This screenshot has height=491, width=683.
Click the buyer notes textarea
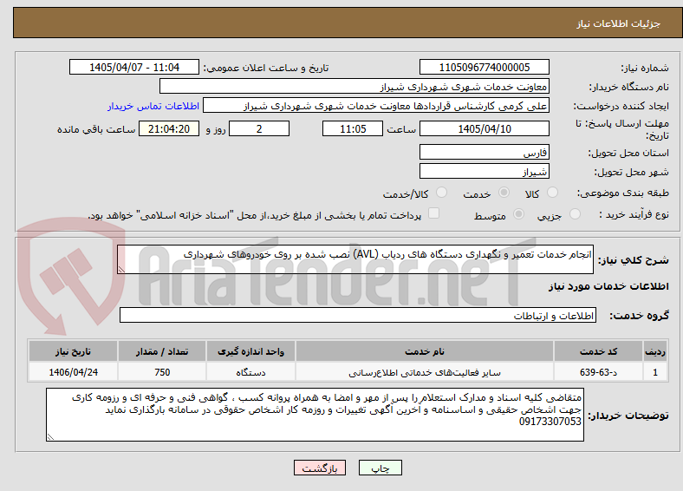click(315, 415)
